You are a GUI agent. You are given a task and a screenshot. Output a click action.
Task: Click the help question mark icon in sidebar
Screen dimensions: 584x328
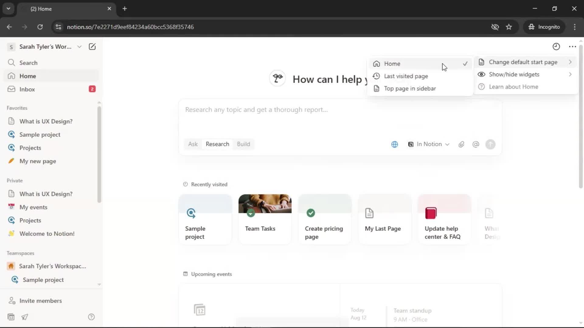tap(91, 317)
